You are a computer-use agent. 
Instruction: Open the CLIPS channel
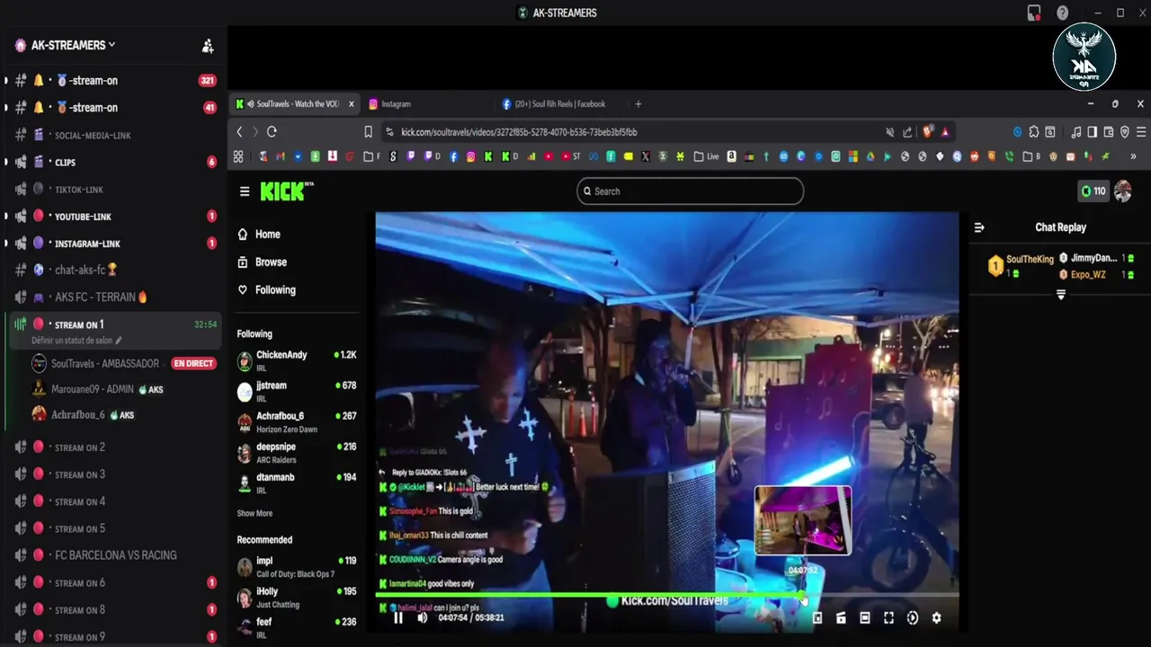113,162
